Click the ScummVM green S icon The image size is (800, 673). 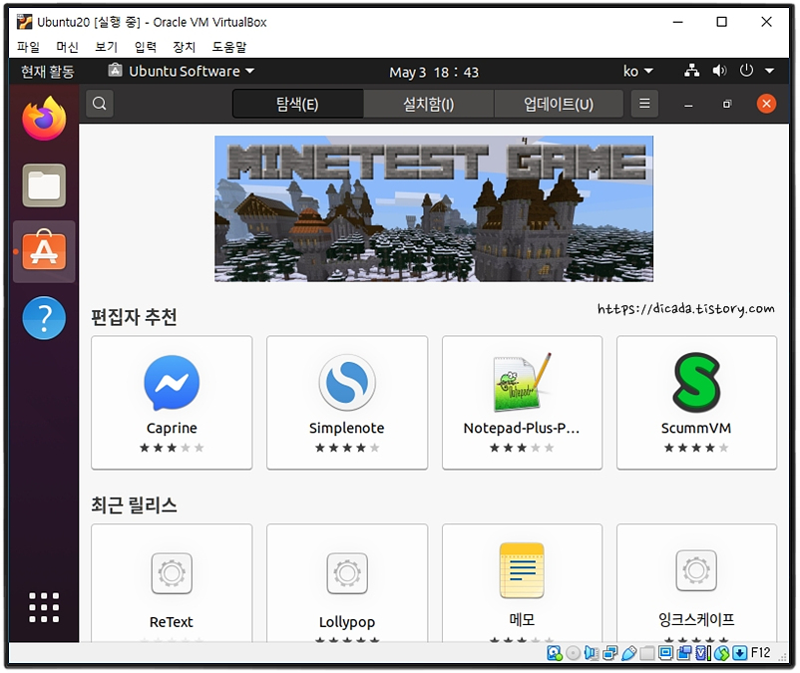[x=696, y=382]
